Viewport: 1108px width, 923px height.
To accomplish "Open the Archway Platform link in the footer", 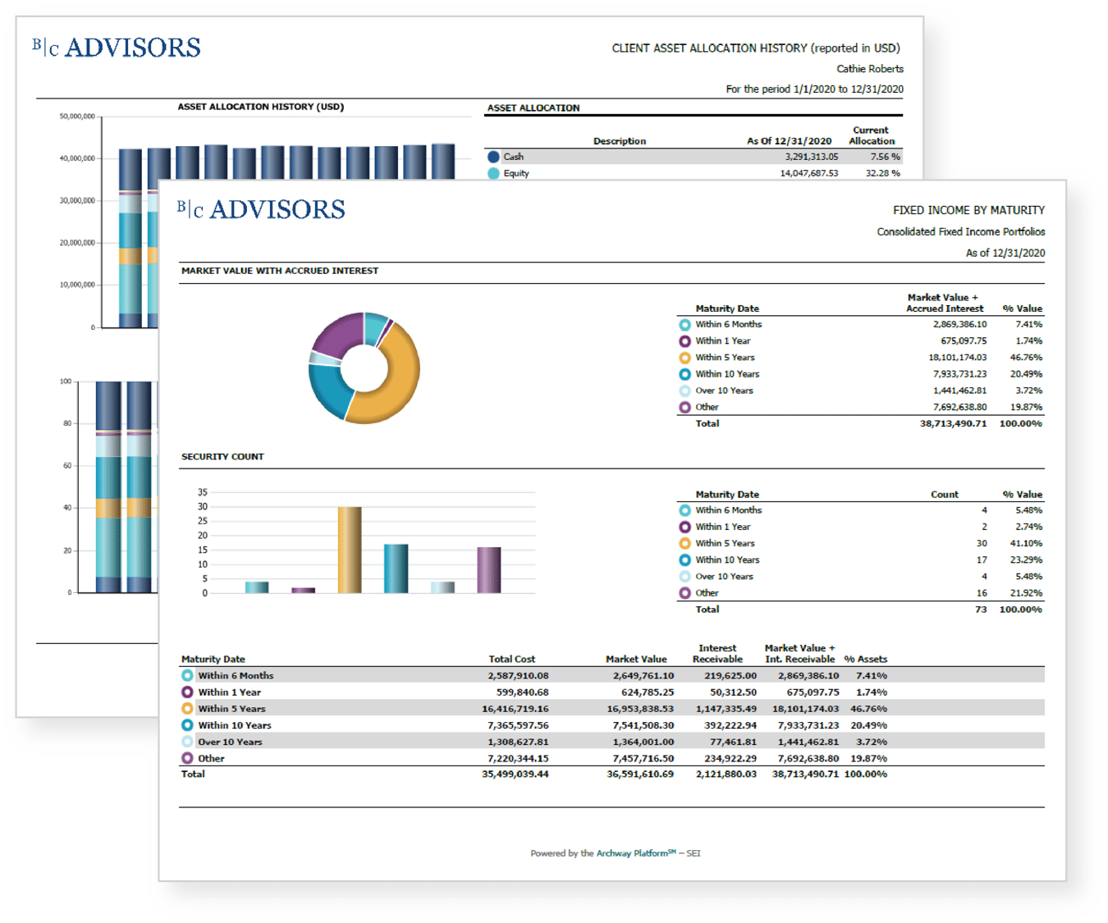I will (x=634, y=853).
